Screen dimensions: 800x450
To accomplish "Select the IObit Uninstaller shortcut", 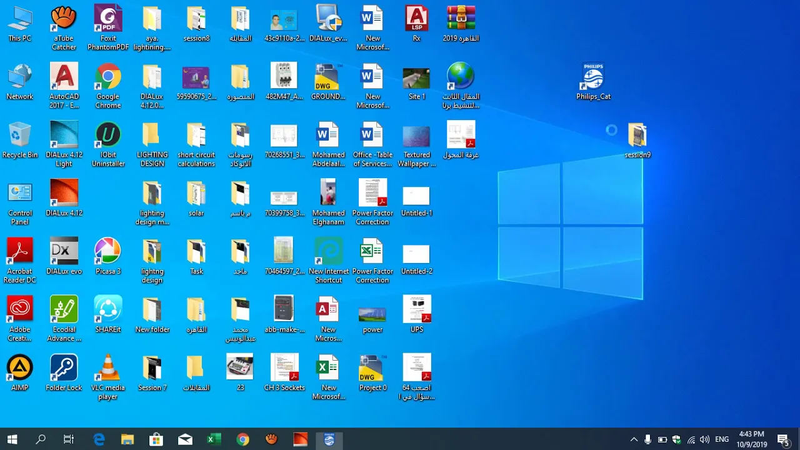I will click(x=108, y=144).
